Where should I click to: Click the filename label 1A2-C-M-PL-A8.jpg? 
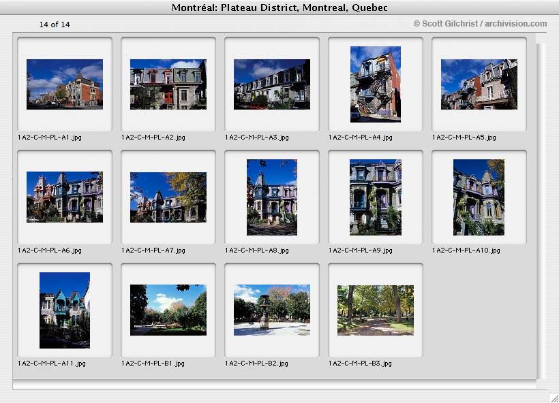[x=257, y=251]
